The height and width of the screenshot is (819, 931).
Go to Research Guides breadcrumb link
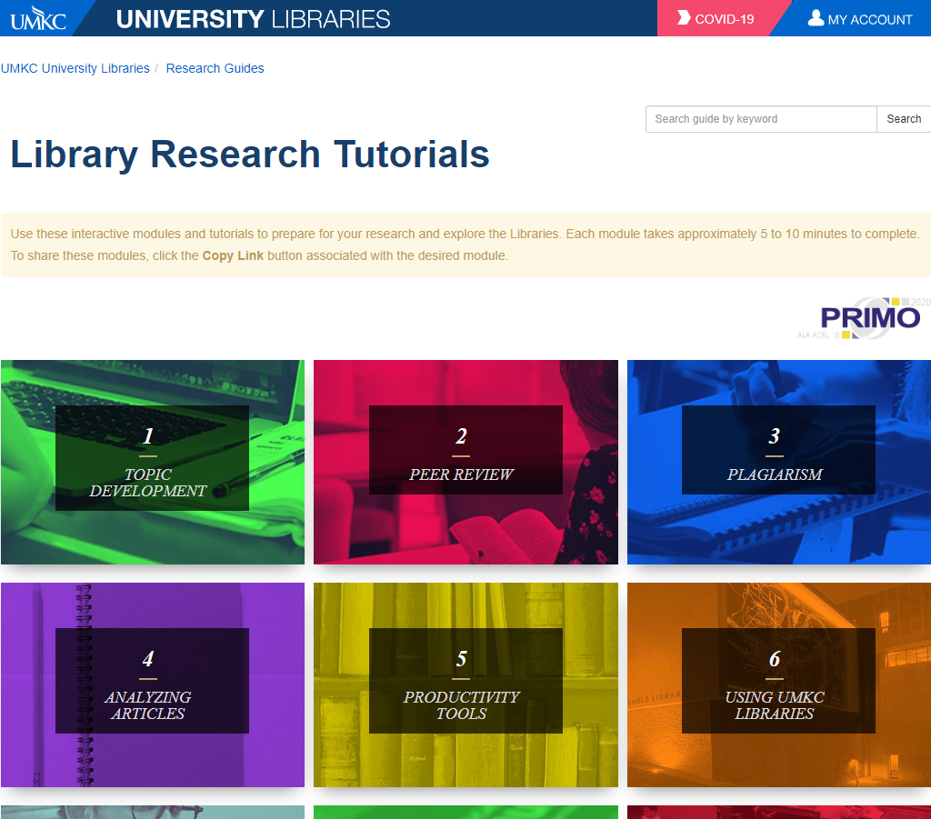215,68
